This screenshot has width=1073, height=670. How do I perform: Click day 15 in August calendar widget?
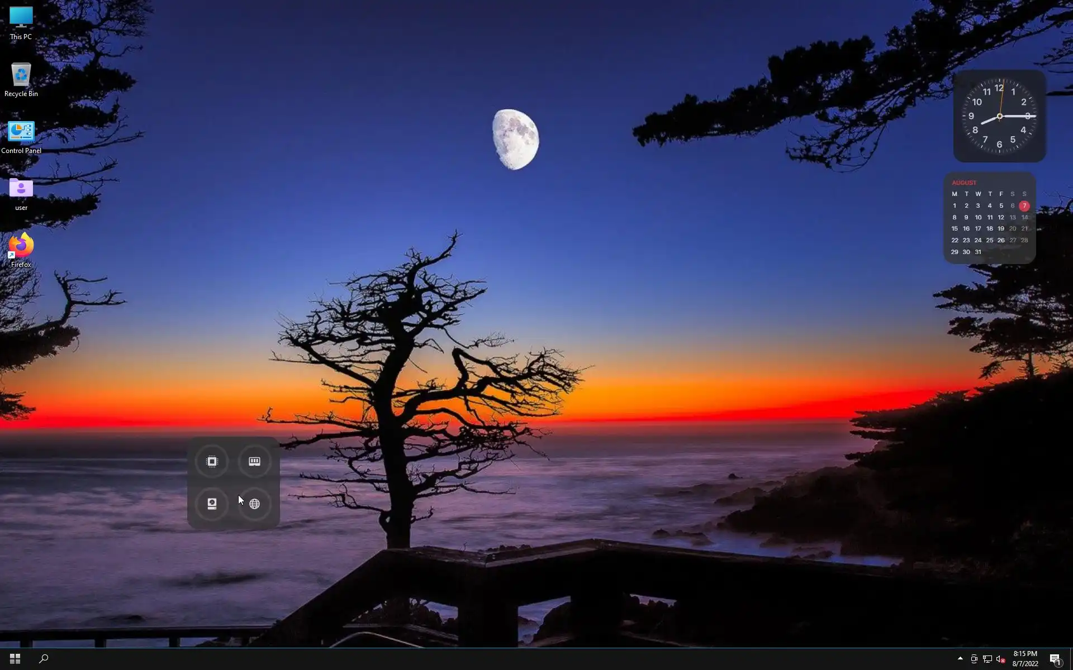click(955, 228)
